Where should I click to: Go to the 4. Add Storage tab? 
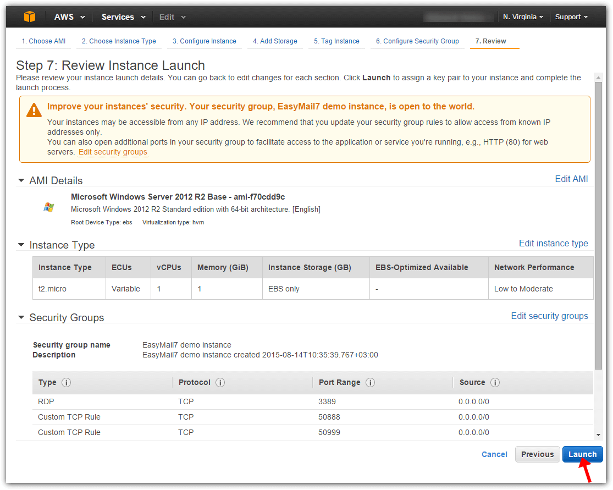275,41
